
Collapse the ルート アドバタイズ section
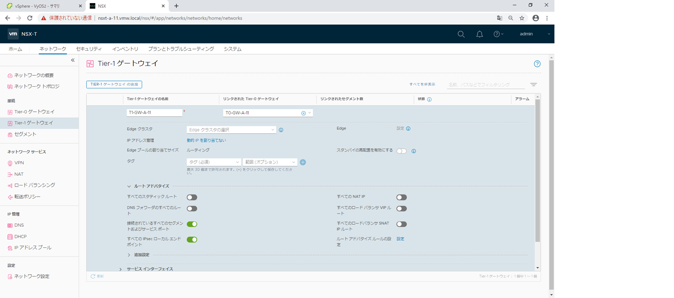pos(129,186)
